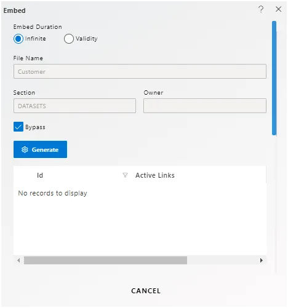Close the Embed dialog with the X icon
The height and width of the screenshot is (308, 288).
tap(278, 9)
